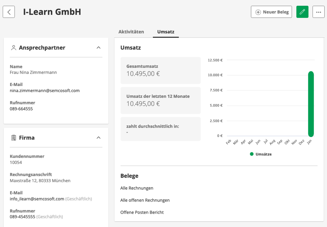
Task: Click the Jan label on the chart axis
Action: (309, 142)
